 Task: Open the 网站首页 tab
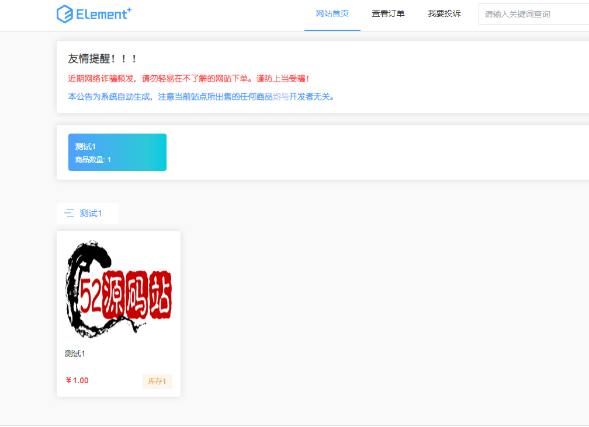[x=332, y=14]
